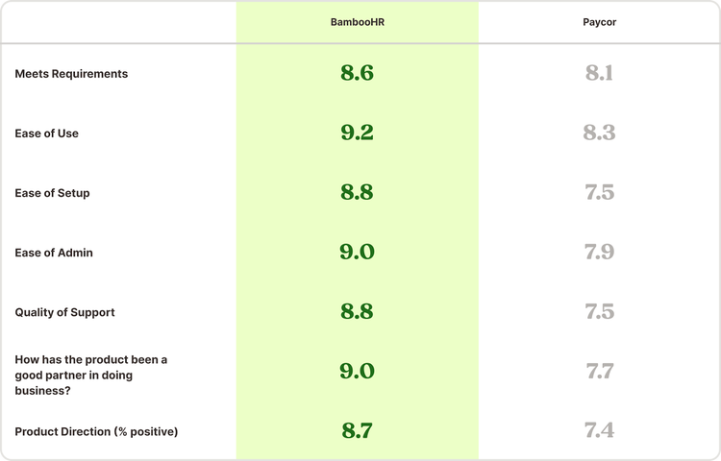Click the Product Direction (% positive) label
The height and width of the screenshot is (461, 721).
tap(96, 431)
